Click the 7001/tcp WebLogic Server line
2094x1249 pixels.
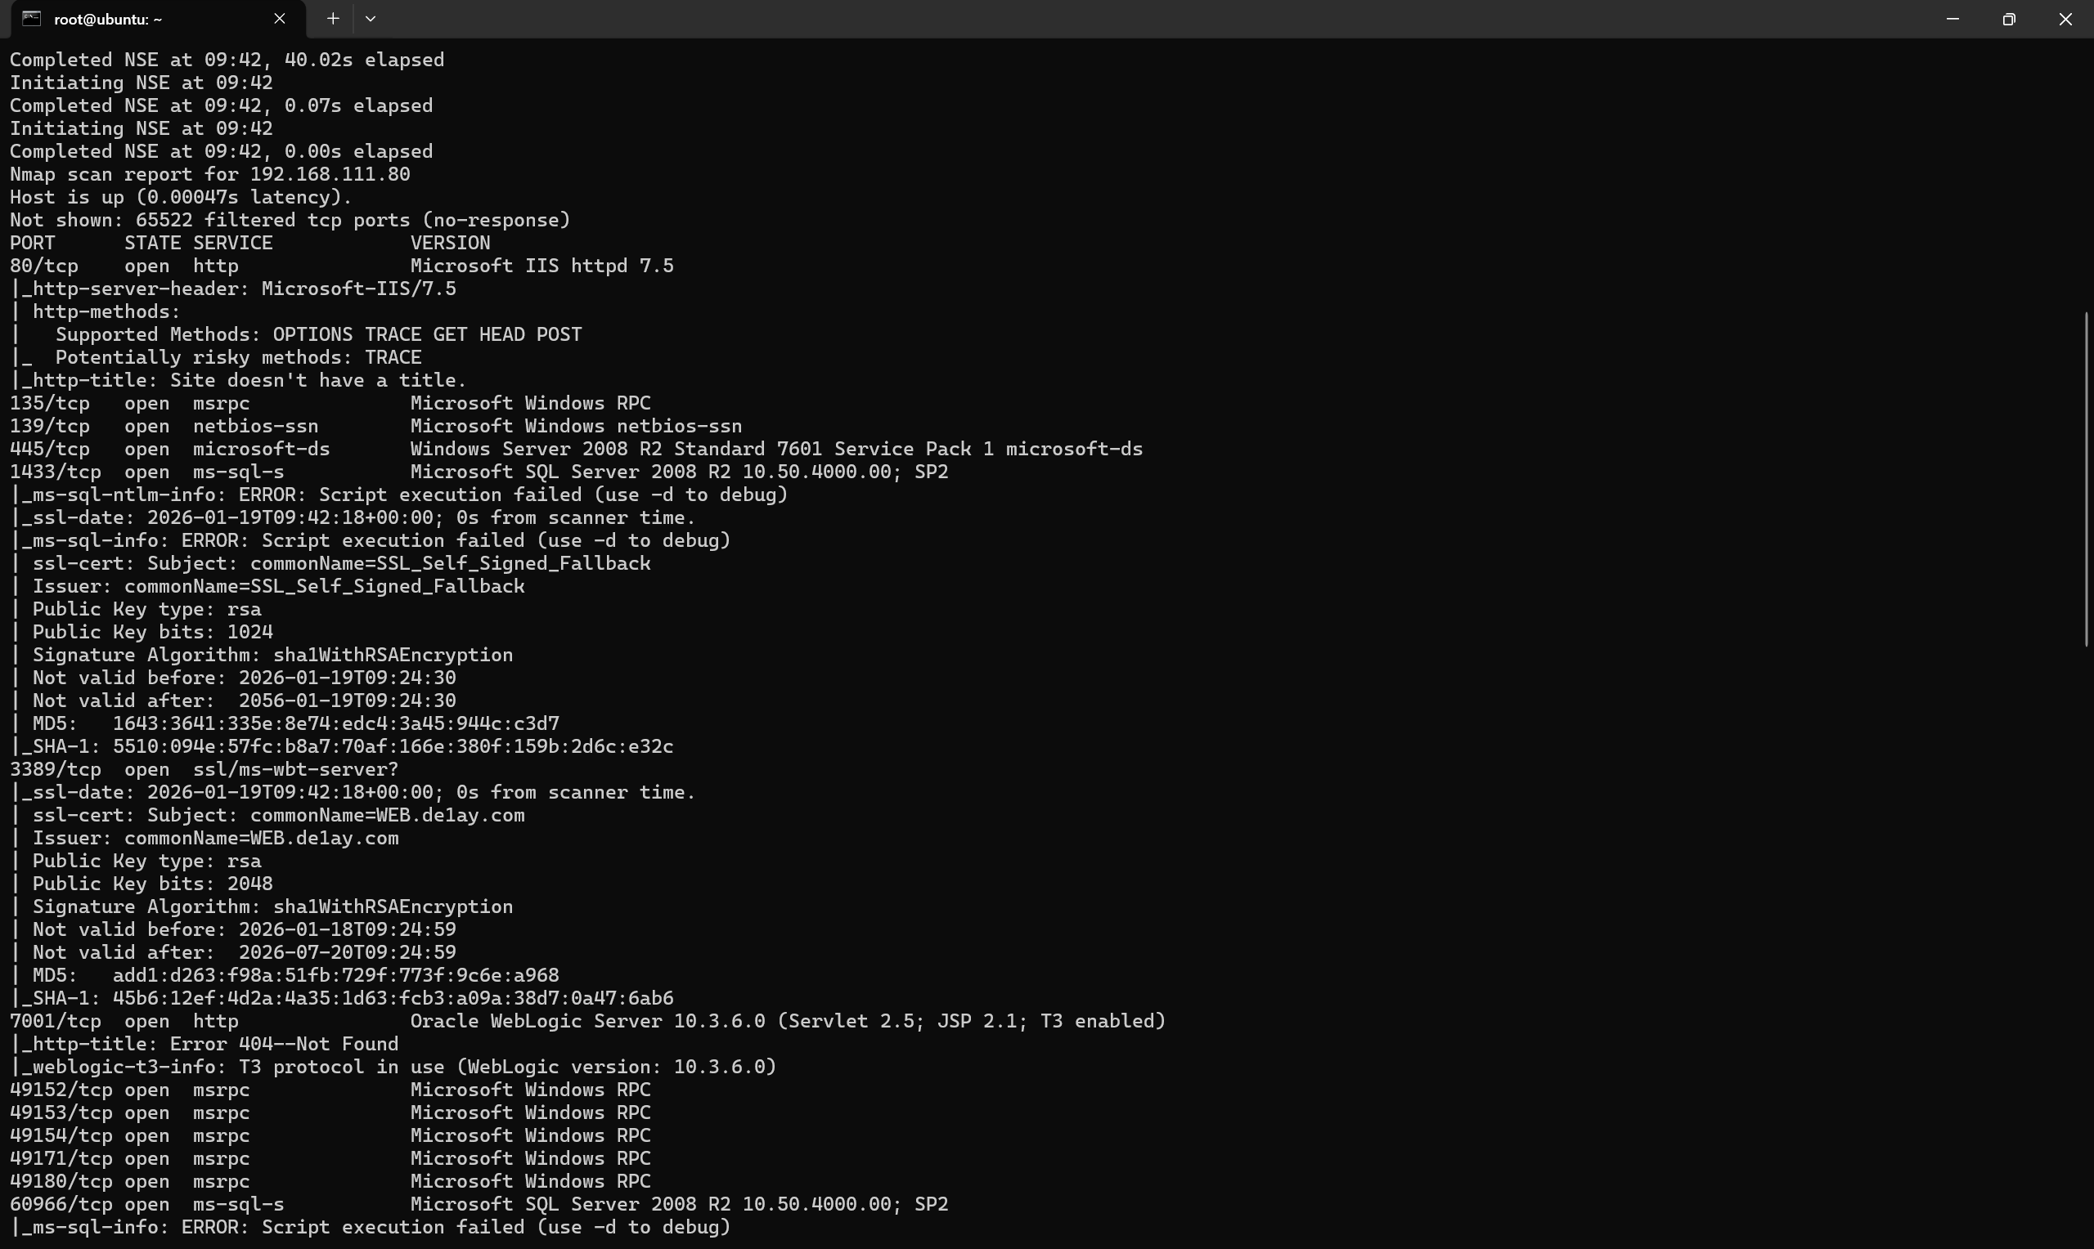tap(586, 1021)
